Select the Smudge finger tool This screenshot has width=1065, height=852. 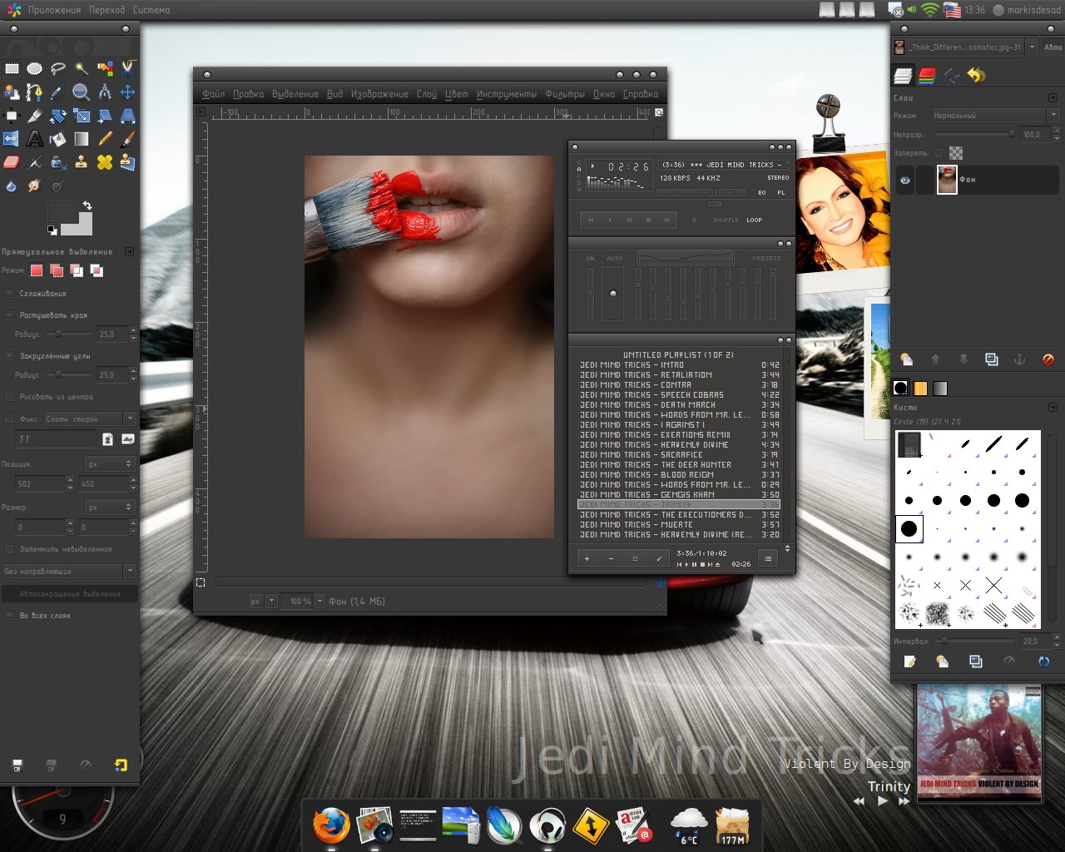[34, 186]
